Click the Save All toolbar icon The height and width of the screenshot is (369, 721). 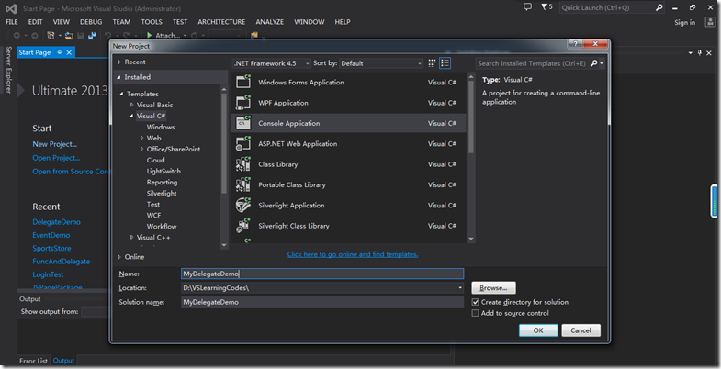point(93,36)
